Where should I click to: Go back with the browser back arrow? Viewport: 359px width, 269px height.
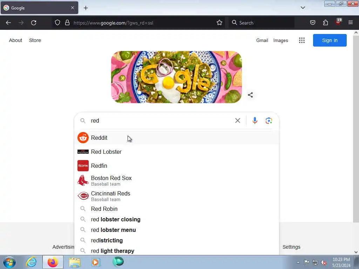point(8,23)
